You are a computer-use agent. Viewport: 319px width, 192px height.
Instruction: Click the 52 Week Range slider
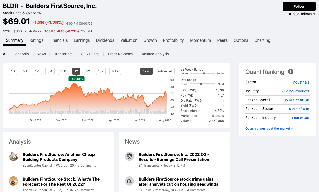coord(202,73)
